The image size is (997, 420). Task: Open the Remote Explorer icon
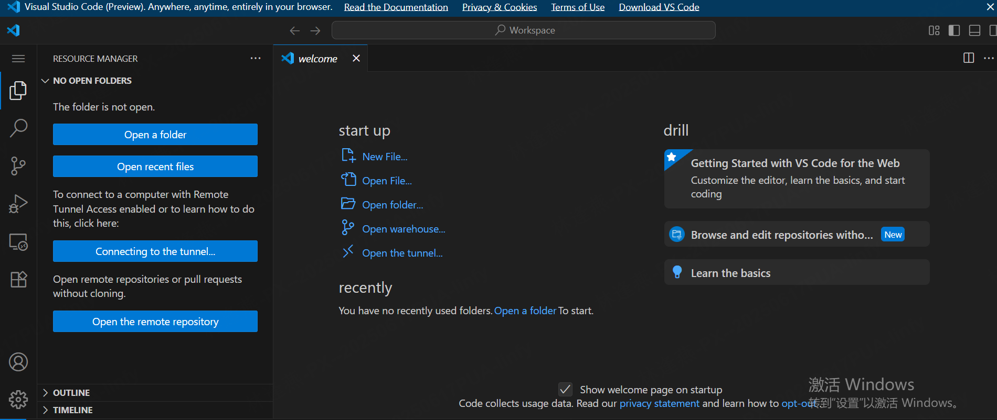18,242
